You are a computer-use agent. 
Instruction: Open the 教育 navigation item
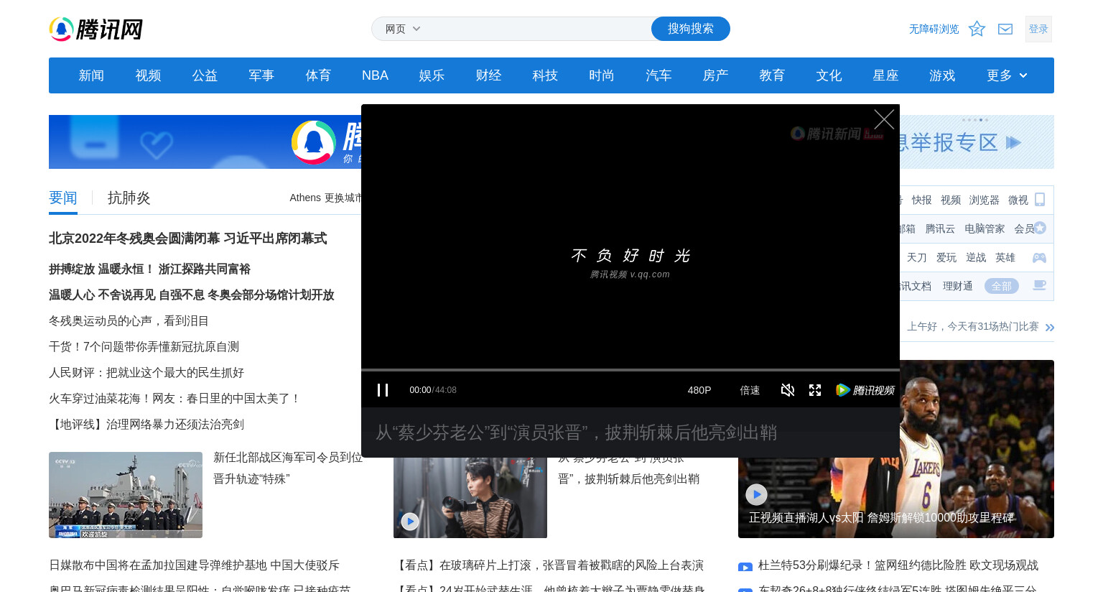[x=772, y=75]
